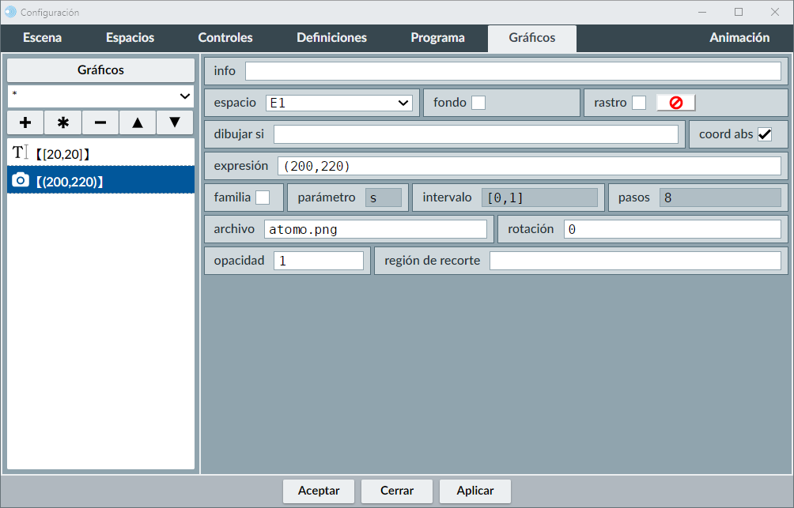Screen dimensions: 794x508
Task: Enable the familia checkbox
Action: click(263, 198)
